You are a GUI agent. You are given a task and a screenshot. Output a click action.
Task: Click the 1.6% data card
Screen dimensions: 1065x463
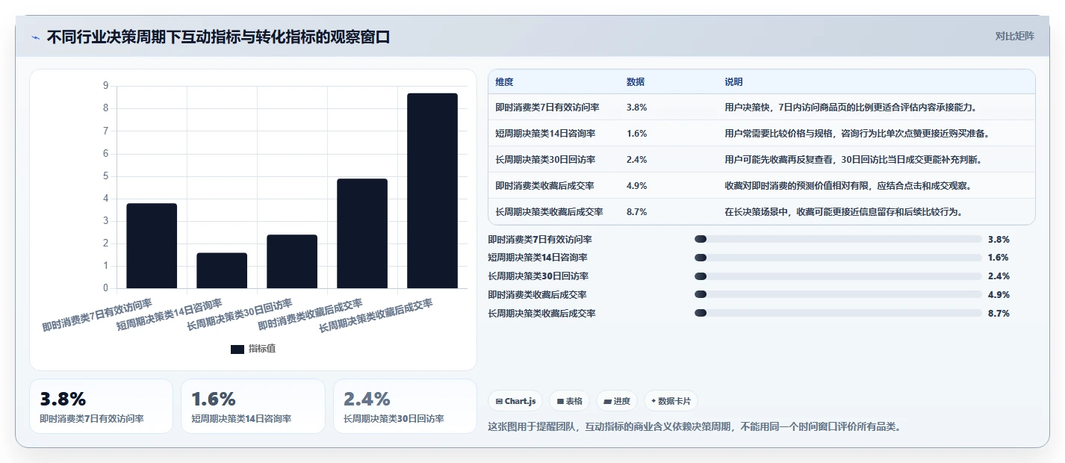[253, 406]
